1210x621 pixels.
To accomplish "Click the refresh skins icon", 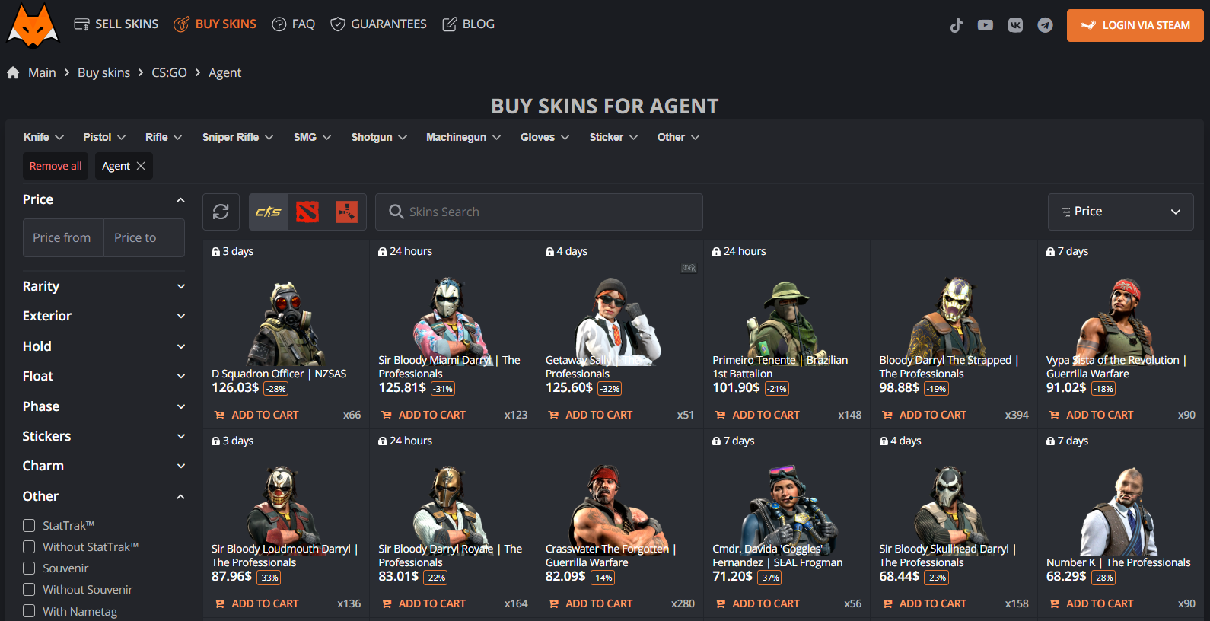I will 221,212.
